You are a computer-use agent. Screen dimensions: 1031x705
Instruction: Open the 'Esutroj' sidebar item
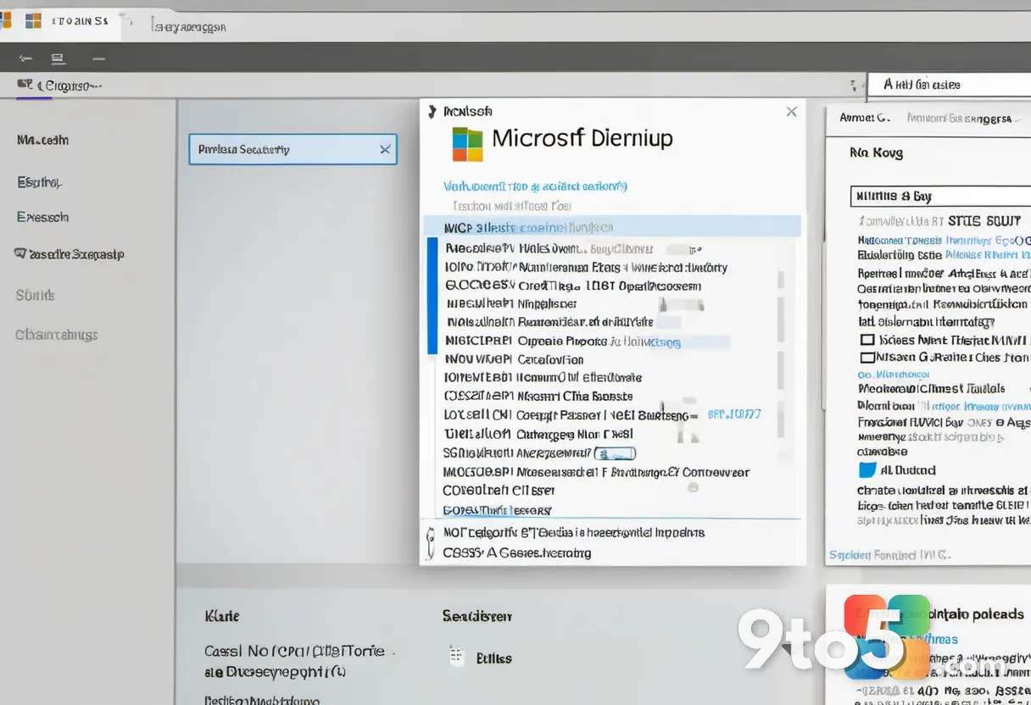tap(39, 181)
